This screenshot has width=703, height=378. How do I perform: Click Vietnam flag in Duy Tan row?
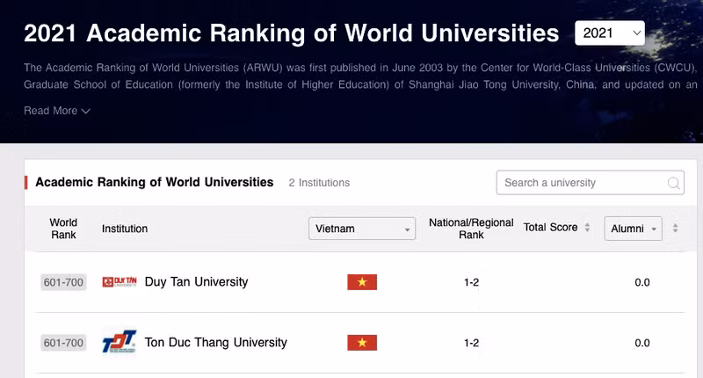pyautogui.click(x=362, y=282)
